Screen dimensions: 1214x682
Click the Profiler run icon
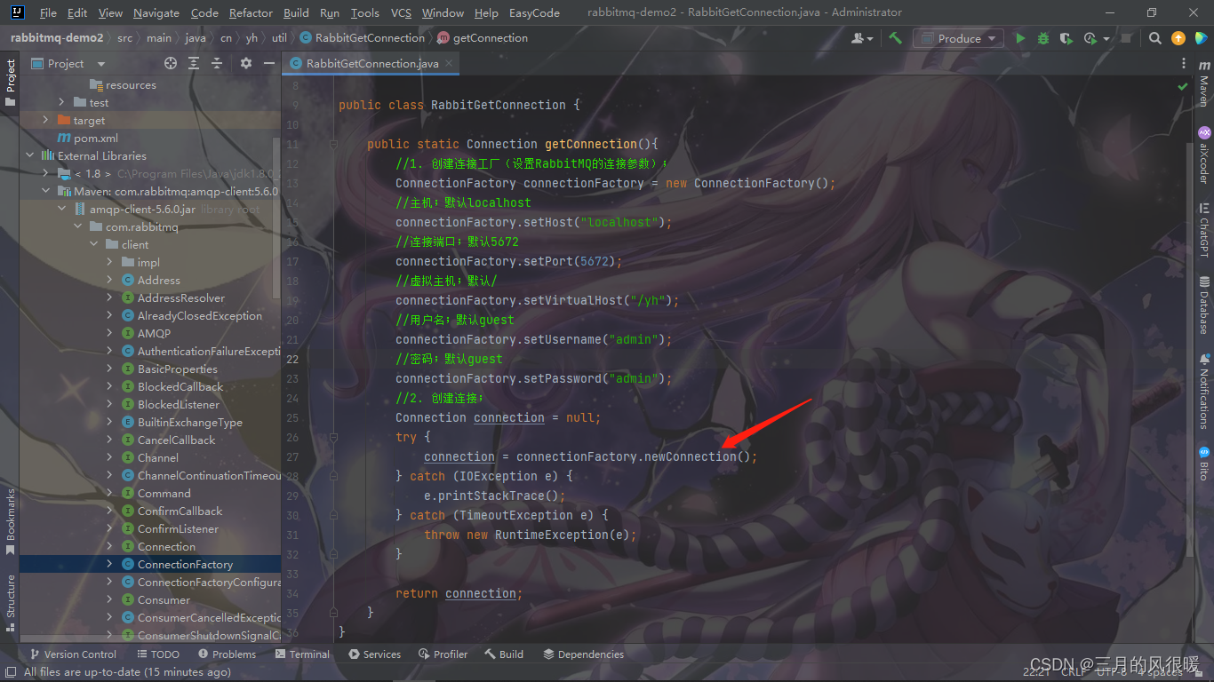[1090, 38]
